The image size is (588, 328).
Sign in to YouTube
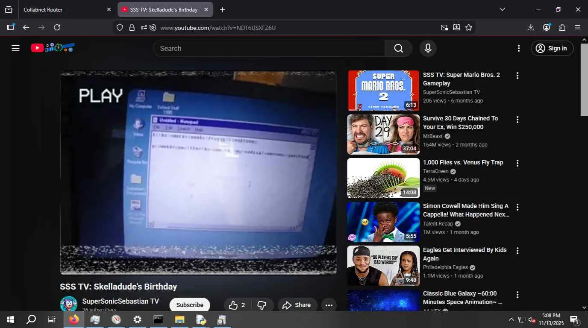tap(552, 48)
